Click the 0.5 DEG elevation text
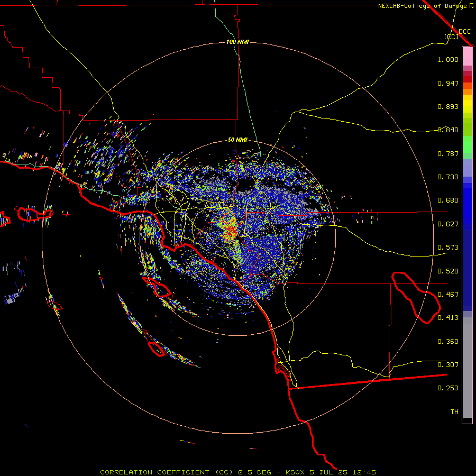The width and height of the screenshot is (476, 476). click(x=255, y=472)
